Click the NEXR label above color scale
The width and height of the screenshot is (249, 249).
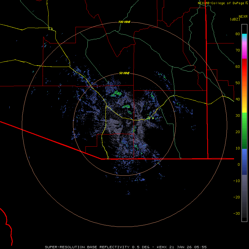[x=243, y=17]
